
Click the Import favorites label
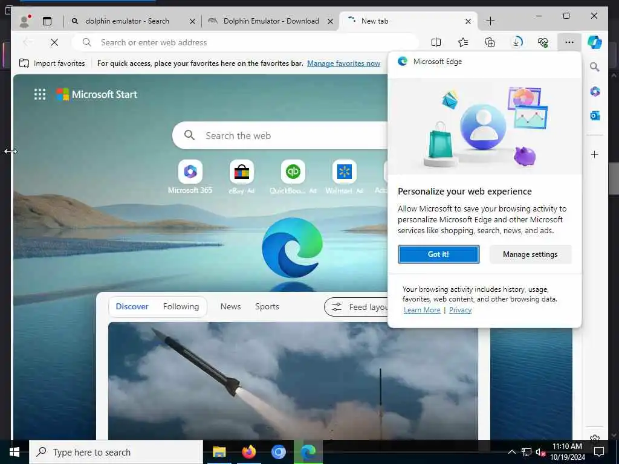(59, 63)
